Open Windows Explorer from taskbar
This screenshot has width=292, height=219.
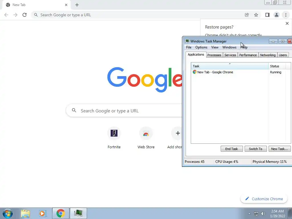tap(25, 213)
